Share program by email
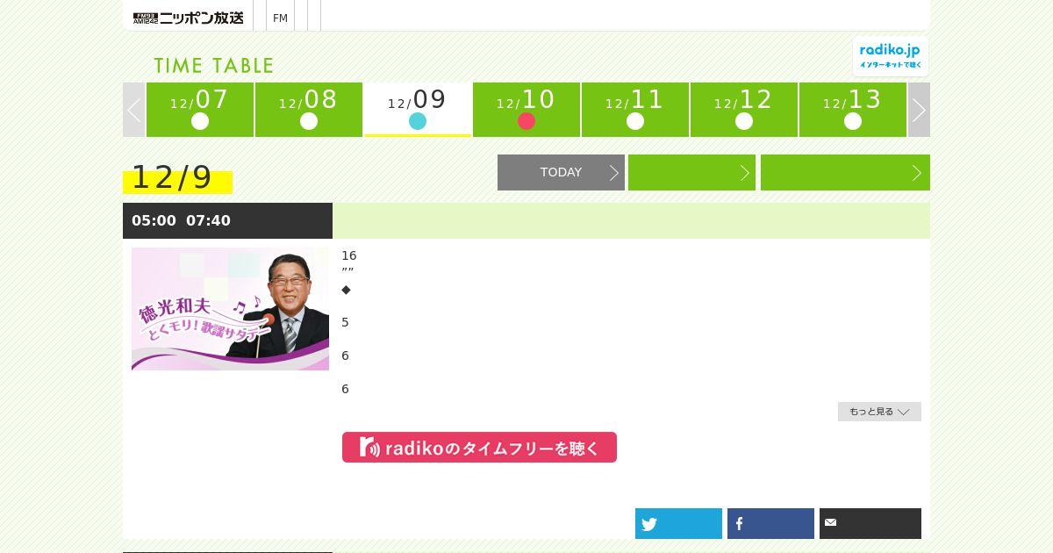The height and width of the screenshot is (553, 1053). [x=870, y=523]
